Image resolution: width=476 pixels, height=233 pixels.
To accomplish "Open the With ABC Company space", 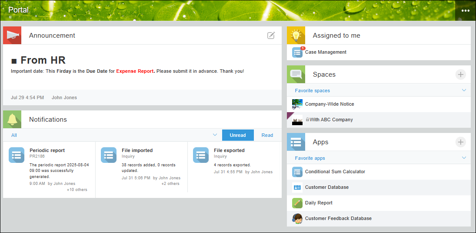I will (331, 120).
